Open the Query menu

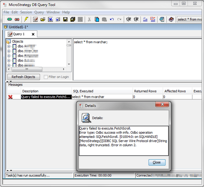[39, 12]
